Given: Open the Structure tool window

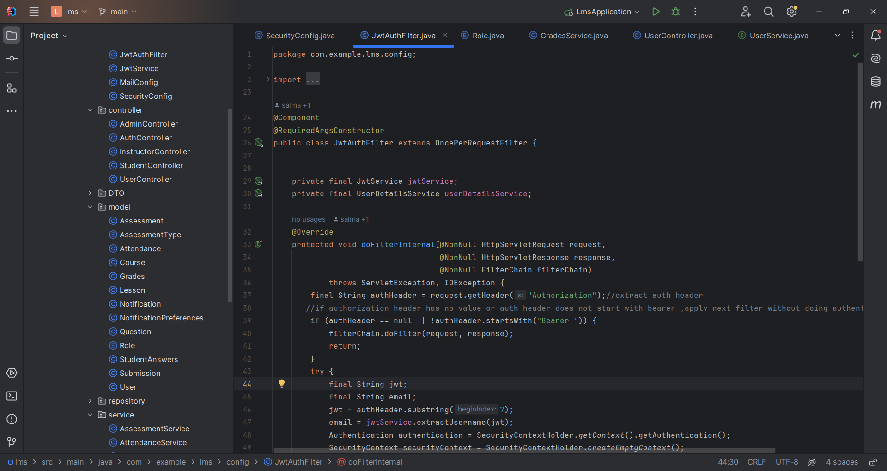Looking at the screenshot, I should 12,88.
